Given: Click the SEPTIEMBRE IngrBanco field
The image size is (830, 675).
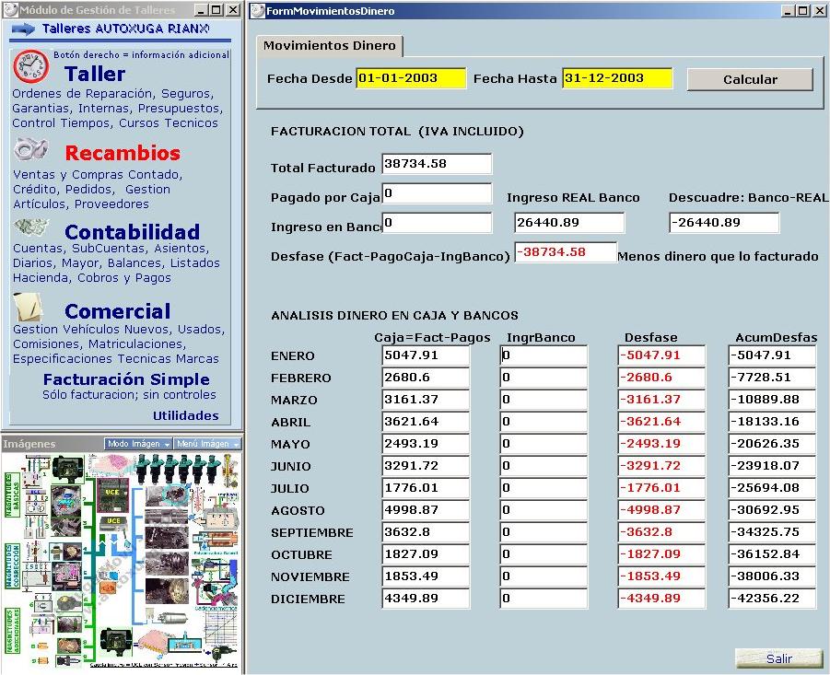Looking at the screenshot, I should (x=544, y=532).
